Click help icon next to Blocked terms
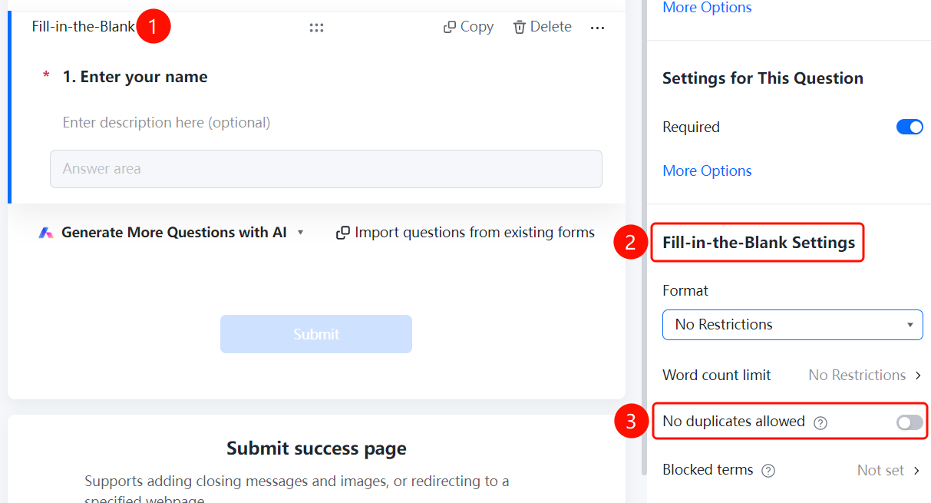This screenshot has height=503, width=931. 768,471
